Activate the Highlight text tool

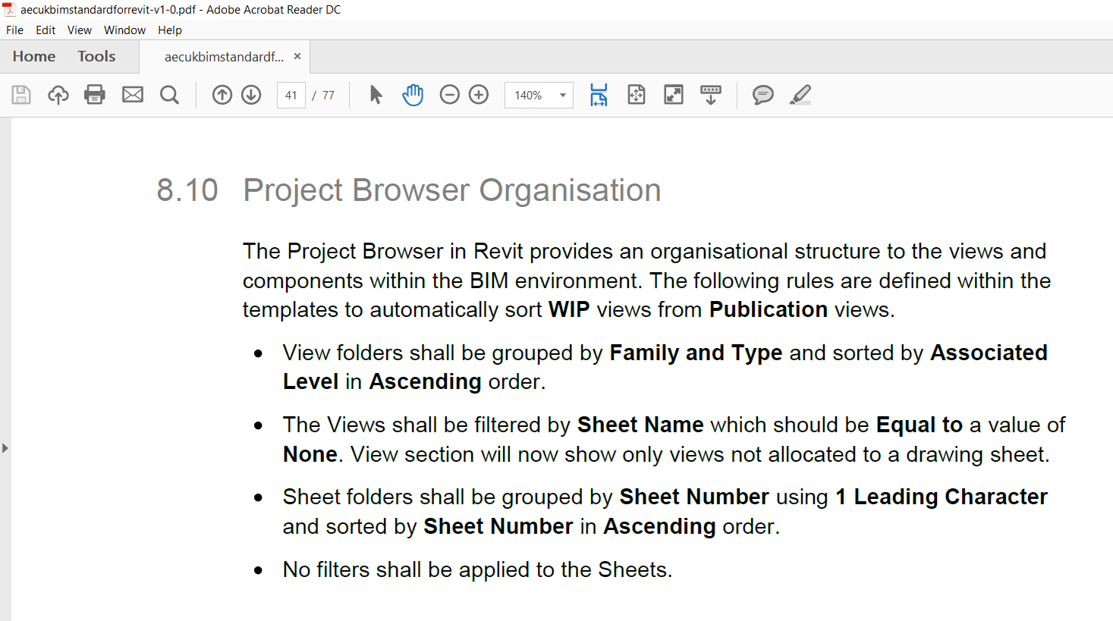click(800, 95)
